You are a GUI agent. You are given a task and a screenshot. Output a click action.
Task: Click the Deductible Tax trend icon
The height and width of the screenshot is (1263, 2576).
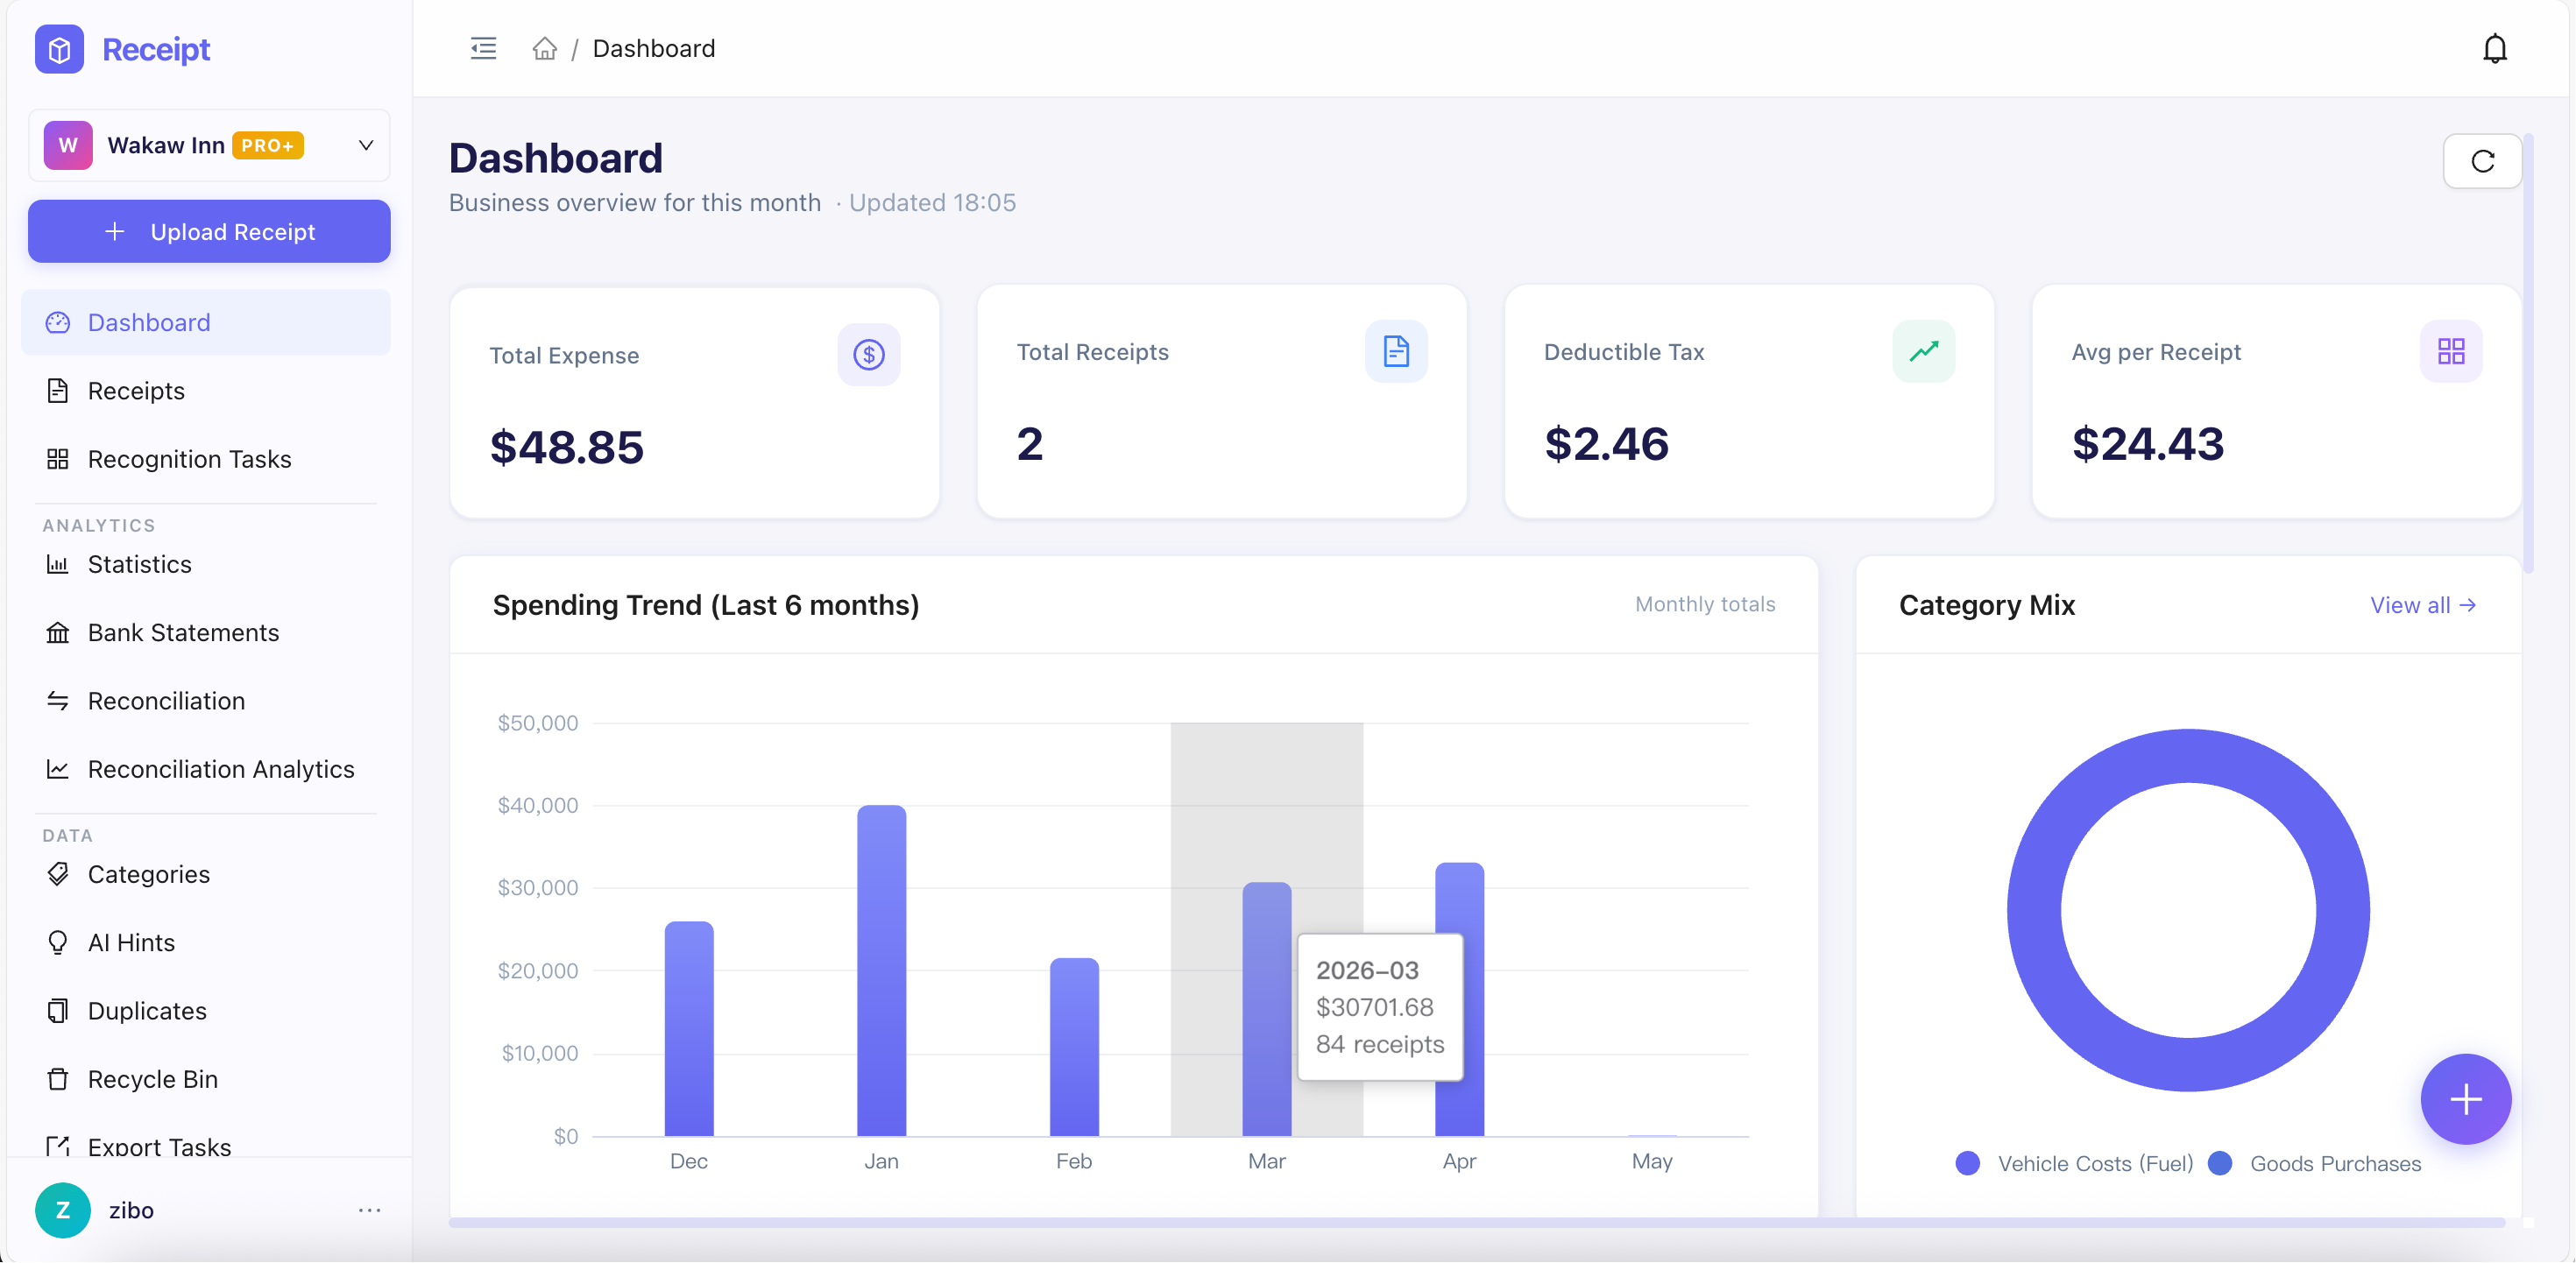(1922, 351)
